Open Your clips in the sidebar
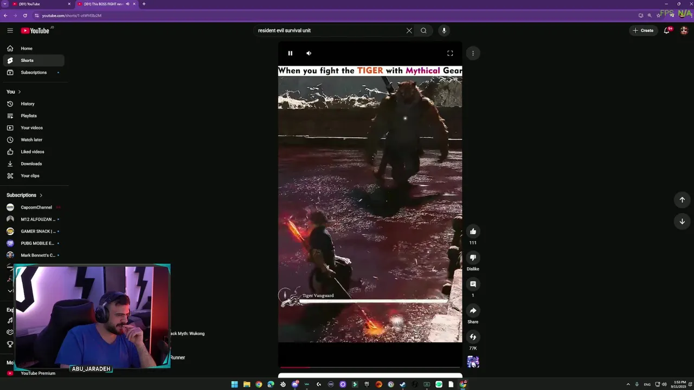 [34, 175]
